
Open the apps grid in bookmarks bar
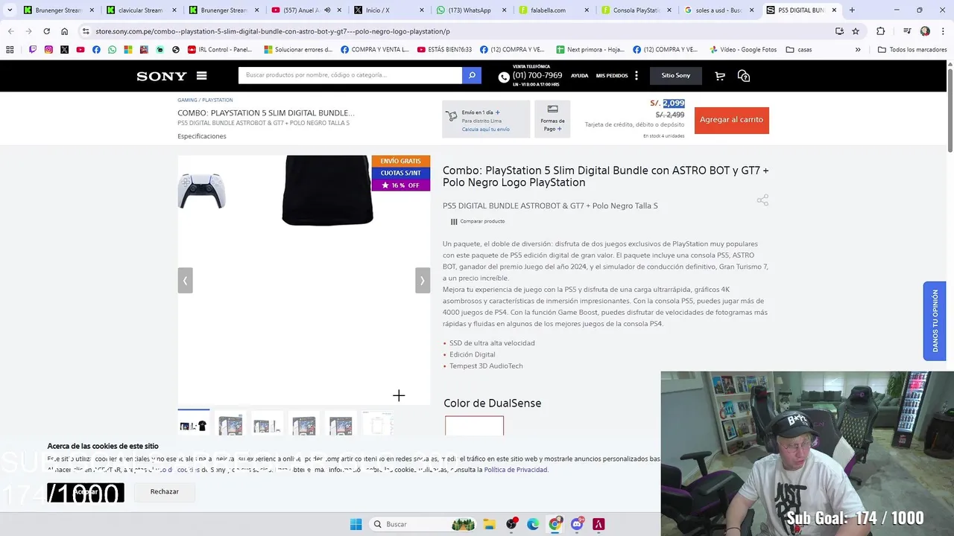coord(10,49)
